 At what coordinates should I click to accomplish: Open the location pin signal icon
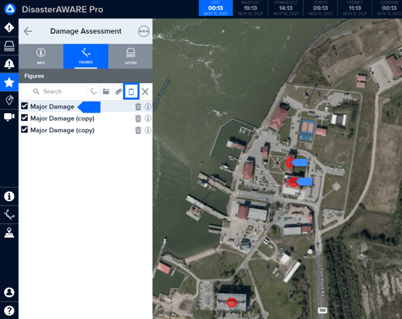[9, 101]
